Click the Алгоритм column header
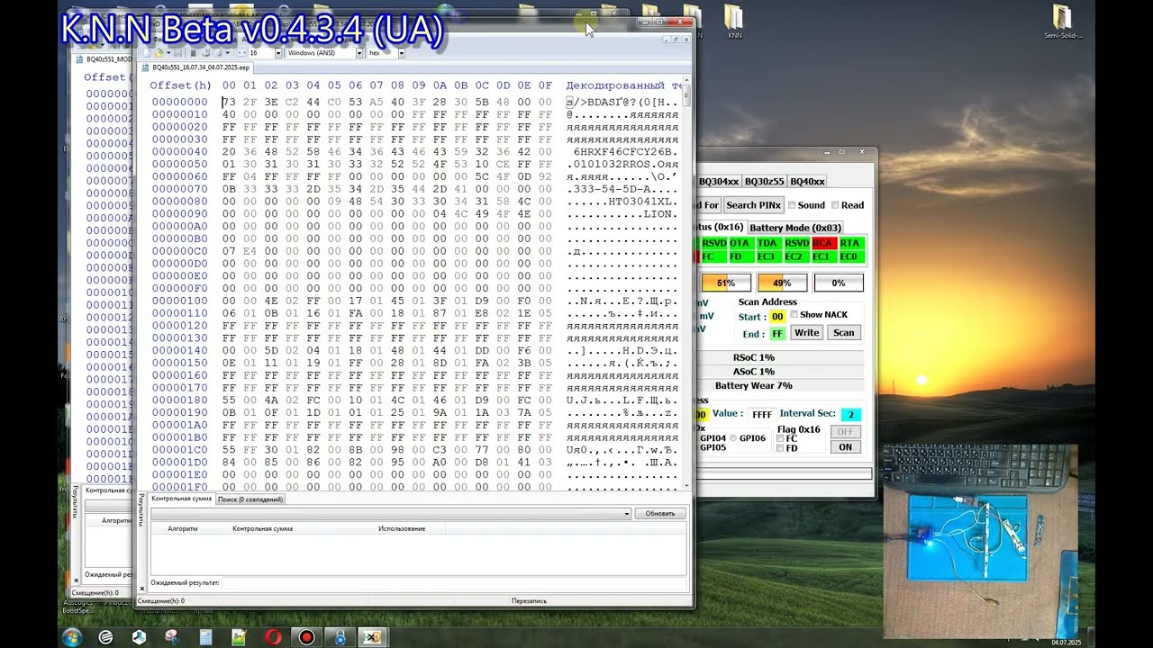 [x=182, y=528]
